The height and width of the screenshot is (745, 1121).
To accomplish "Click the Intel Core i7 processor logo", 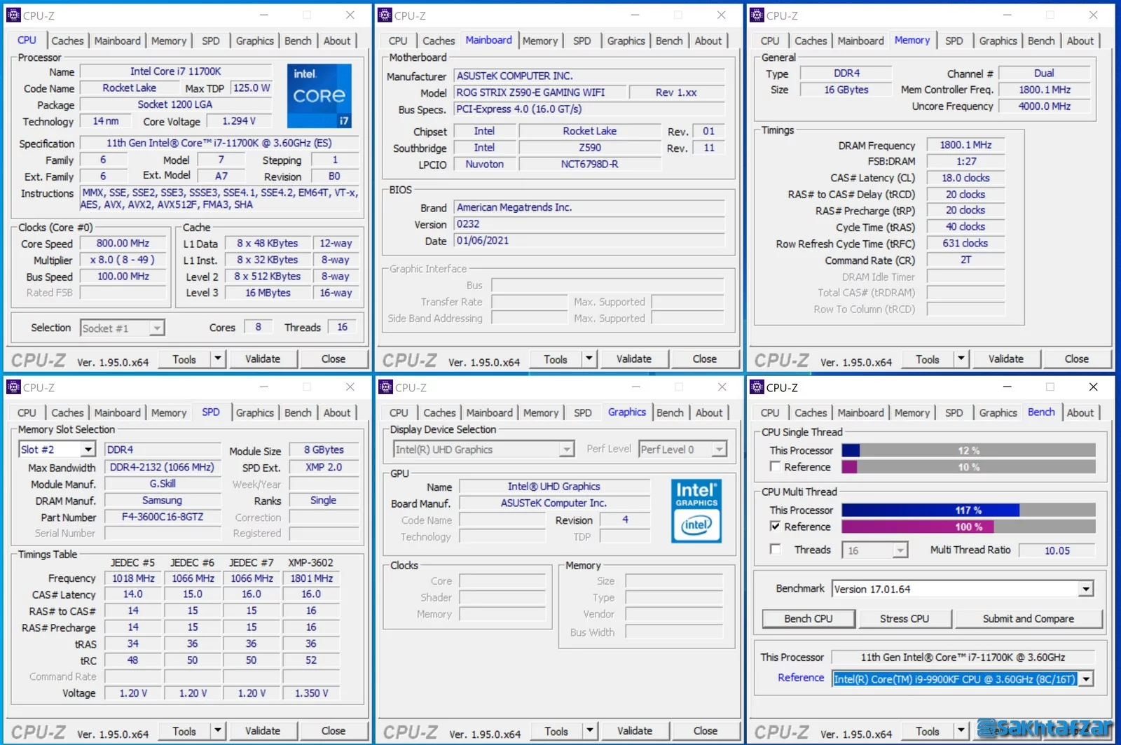I will [319, 95].
